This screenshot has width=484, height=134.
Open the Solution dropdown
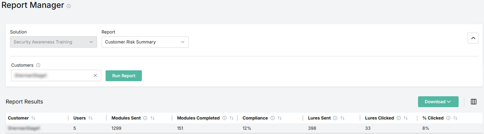point(54,42)
